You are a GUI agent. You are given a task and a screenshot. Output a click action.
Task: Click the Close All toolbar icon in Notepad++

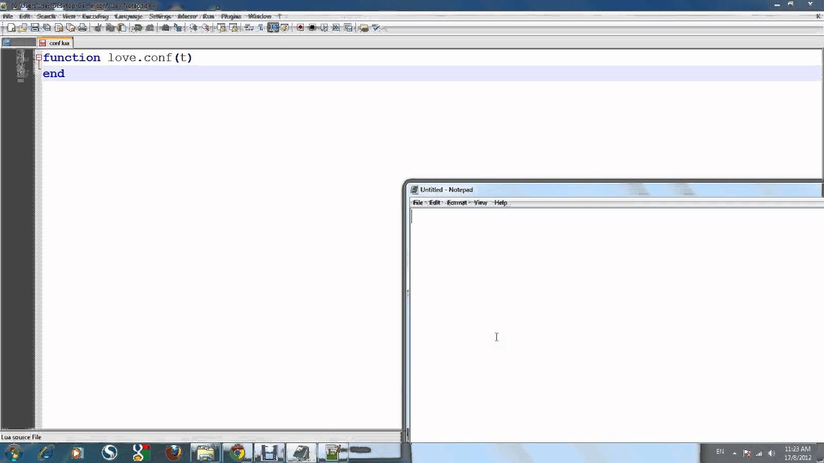tap(70, 28)
